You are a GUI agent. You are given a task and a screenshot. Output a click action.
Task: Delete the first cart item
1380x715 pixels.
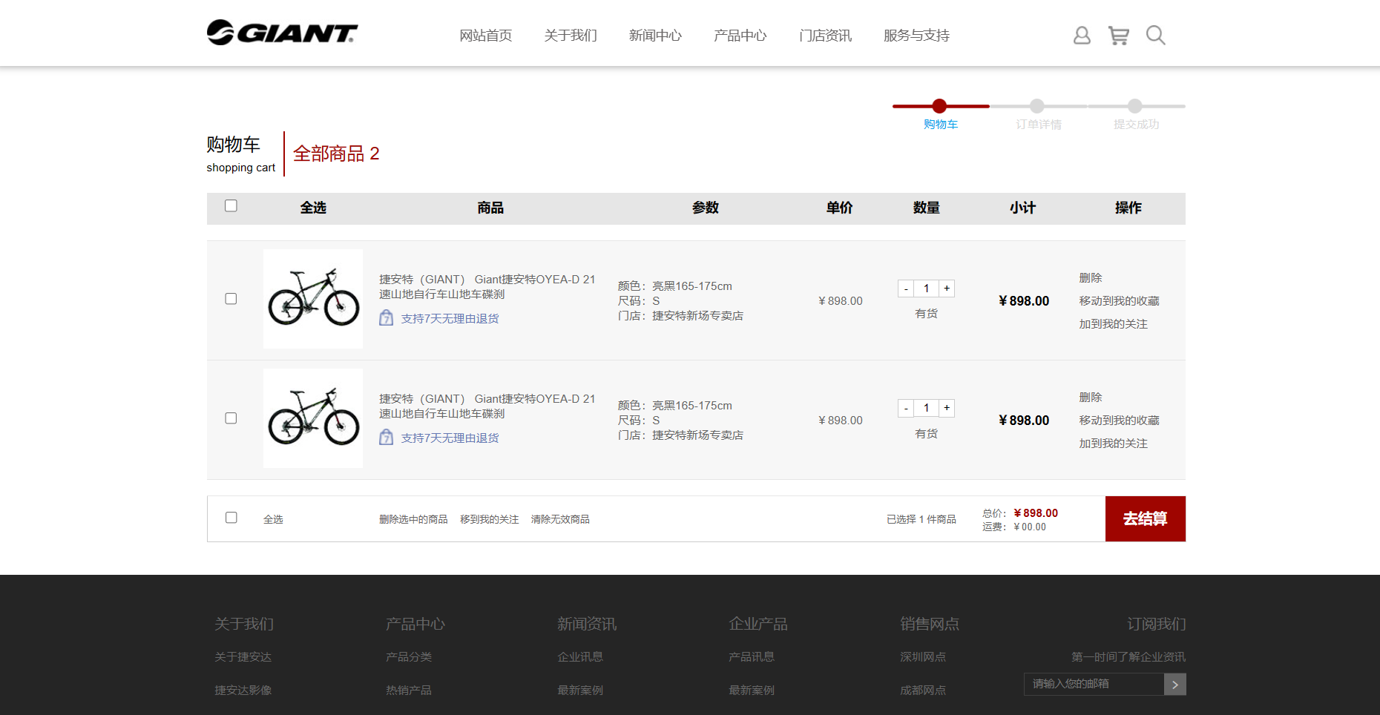click(x=1091, y=278)
